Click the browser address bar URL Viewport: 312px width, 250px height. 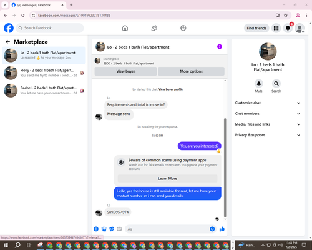point(74,16)
